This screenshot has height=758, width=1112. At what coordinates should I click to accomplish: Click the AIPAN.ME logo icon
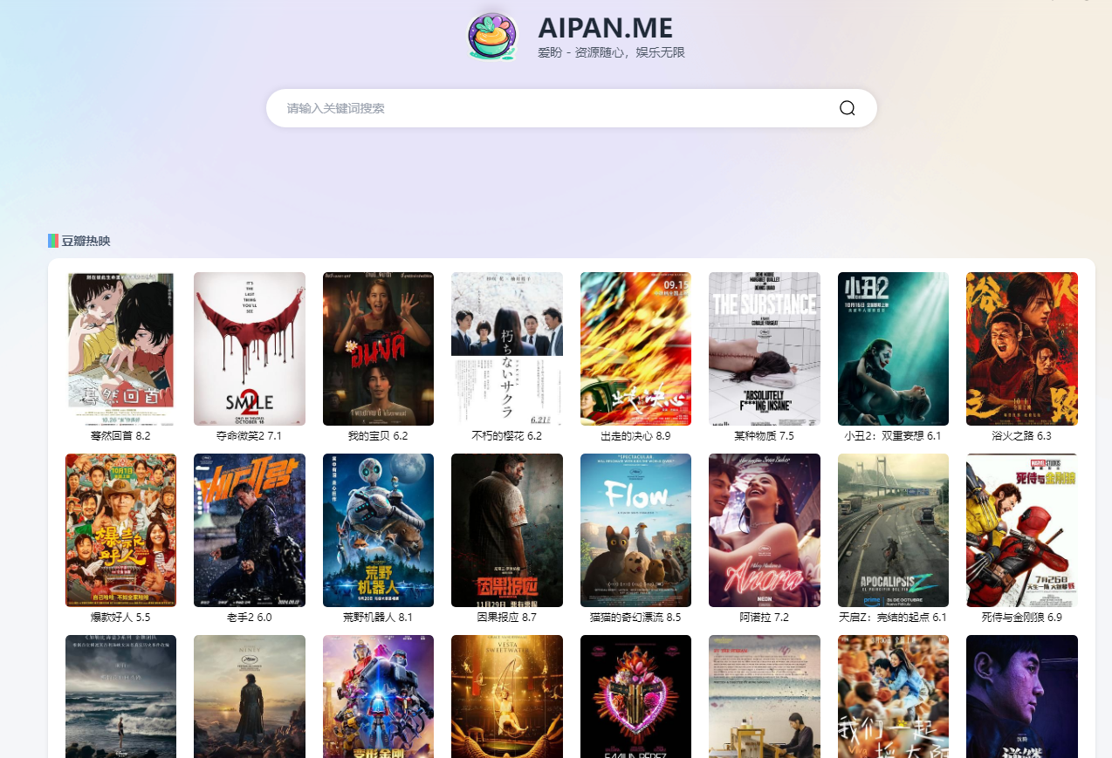click(x=492, y=38)
